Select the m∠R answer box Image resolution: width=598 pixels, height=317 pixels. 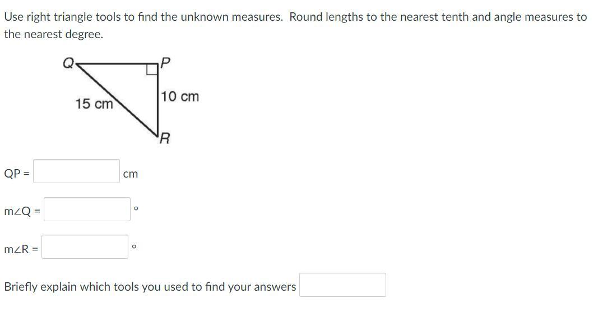pos(85,247)
